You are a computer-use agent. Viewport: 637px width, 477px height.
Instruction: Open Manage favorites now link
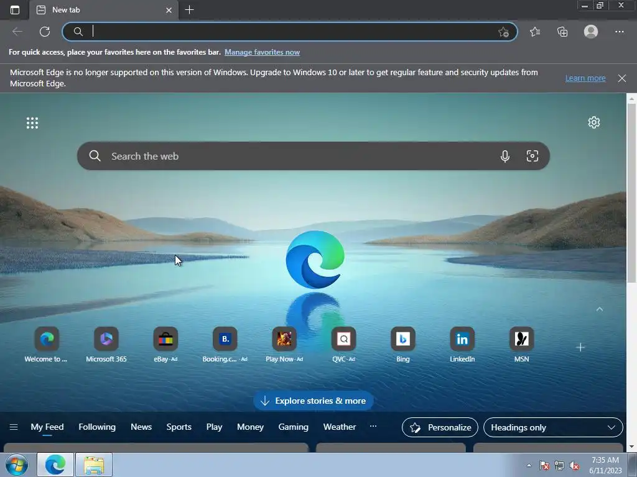(262, 52)
